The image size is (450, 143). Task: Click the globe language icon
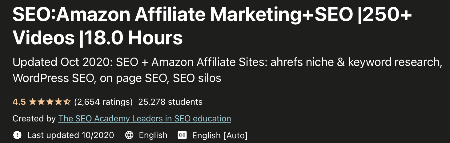(x=129, y=135)
